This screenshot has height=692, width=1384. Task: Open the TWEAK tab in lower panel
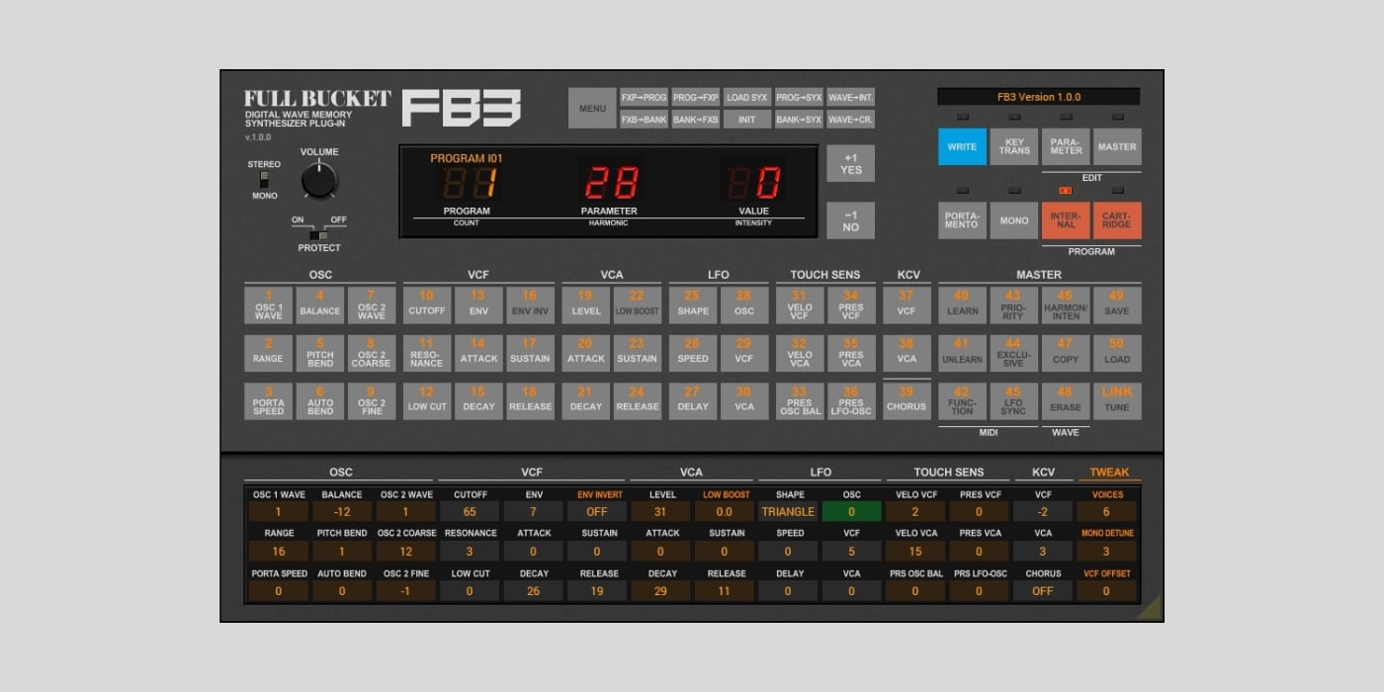pyautogui.click(x=1109, y=473)
